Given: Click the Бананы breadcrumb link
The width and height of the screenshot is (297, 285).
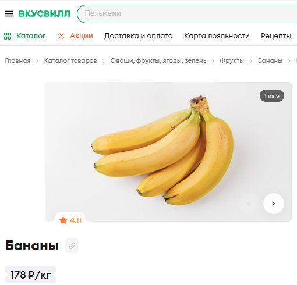Looking at the screenshot, I should (x=270, y=60).
